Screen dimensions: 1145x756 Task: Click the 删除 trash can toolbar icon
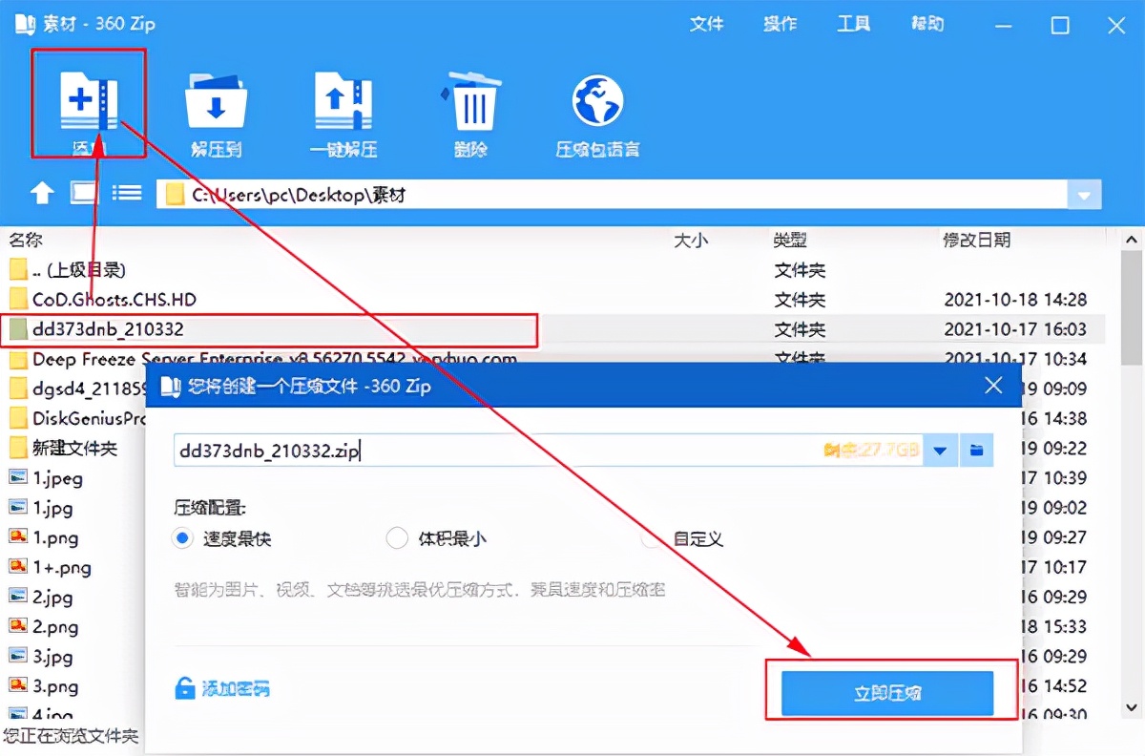pyautogui.click(x=469, y=100)
